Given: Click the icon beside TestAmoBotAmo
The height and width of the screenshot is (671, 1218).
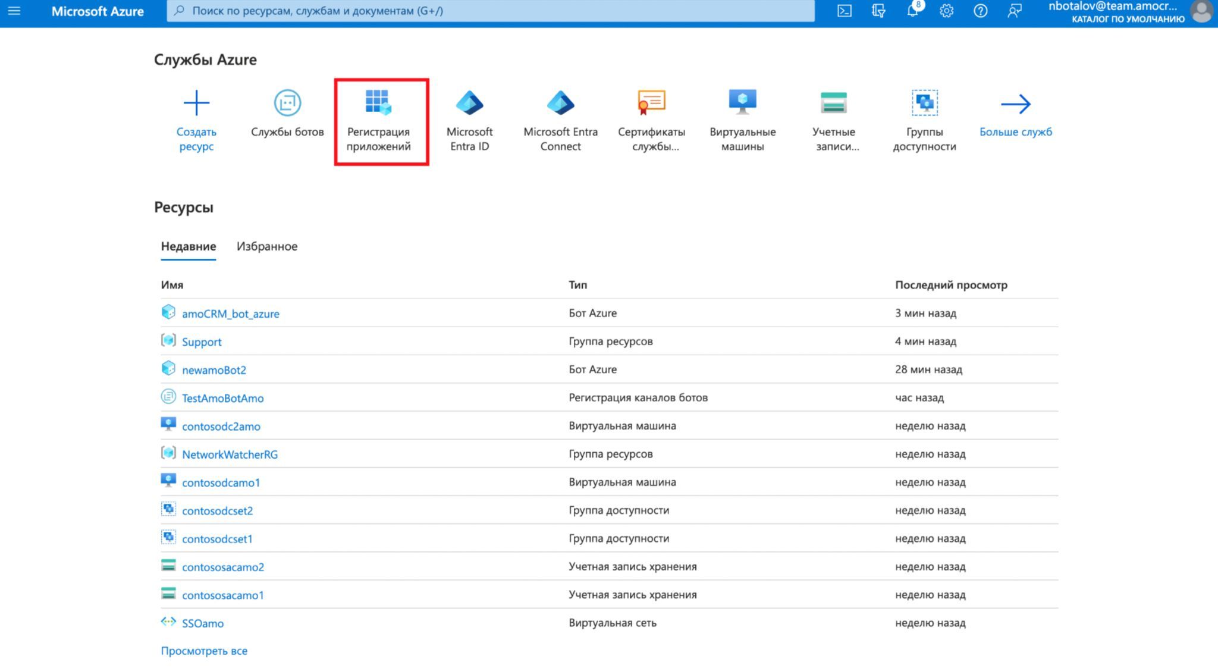Looking at the screenshot, I should (x=168, y=397).
